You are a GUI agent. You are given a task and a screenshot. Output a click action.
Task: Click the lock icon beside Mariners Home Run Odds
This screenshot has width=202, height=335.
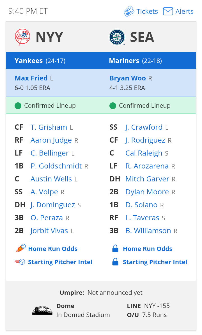[x=115, y=248]
